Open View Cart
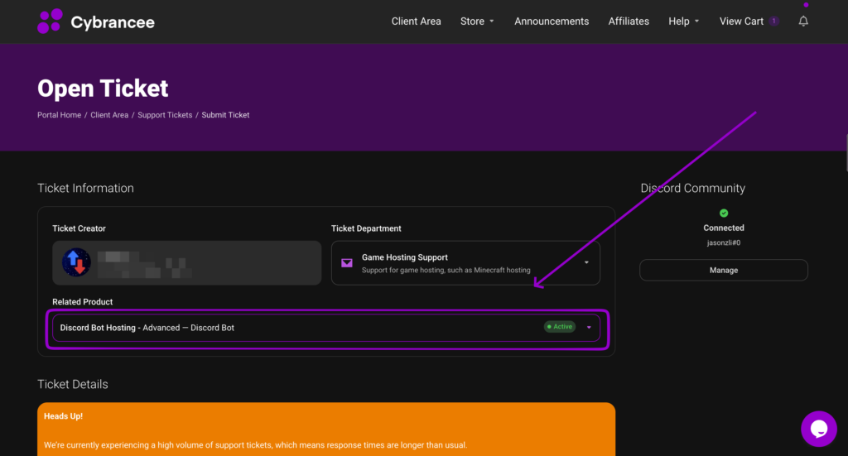This screenshot has width=848, height=456. coord(741,21)
